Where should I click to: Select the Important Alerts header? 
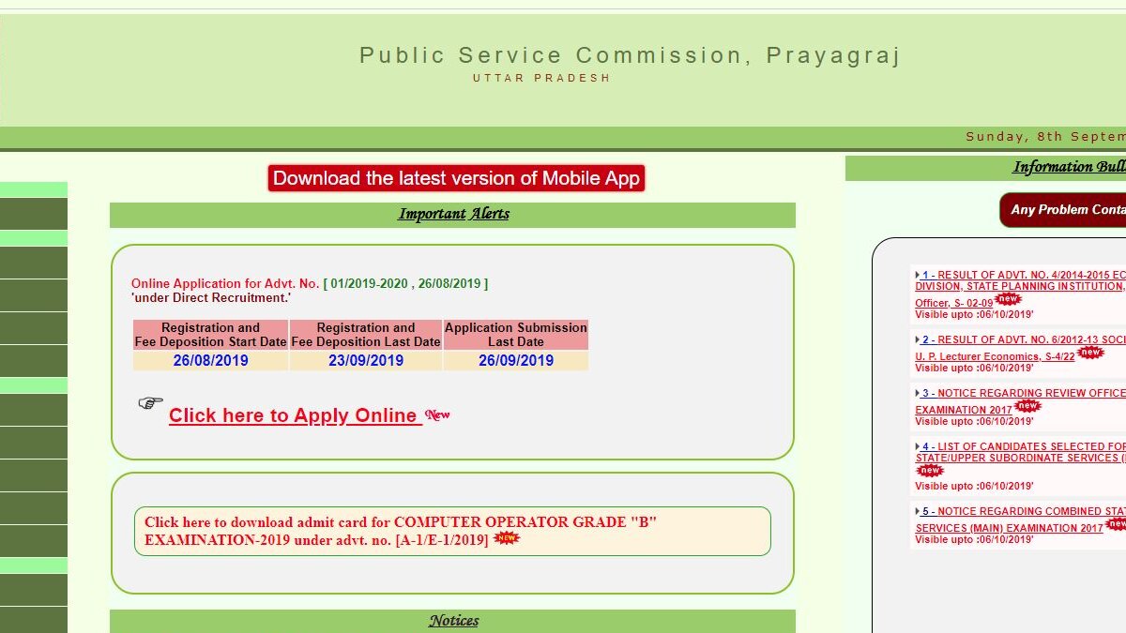pos(453,213)
